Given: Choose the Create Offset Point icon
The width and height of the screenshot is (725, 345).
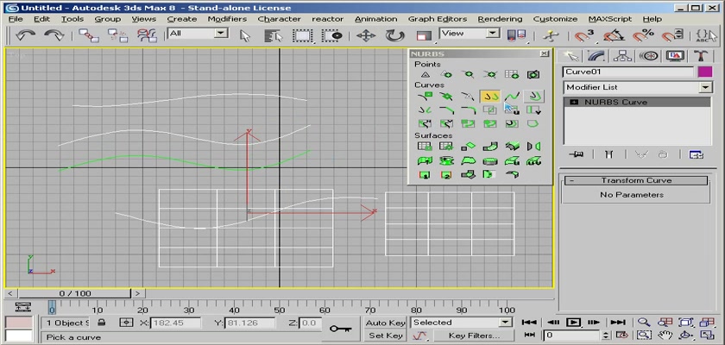Looking at the screenshot, I should tap(446, 74).
